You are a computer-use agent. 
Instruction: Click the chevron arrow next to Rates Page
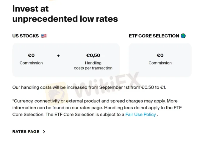pos(44,132)
